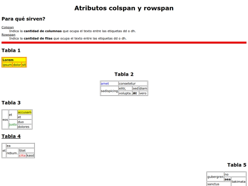Screen dimensions: 248x186
Task: Click the underlined 'Tabla 4' heading
Action: 11,136
